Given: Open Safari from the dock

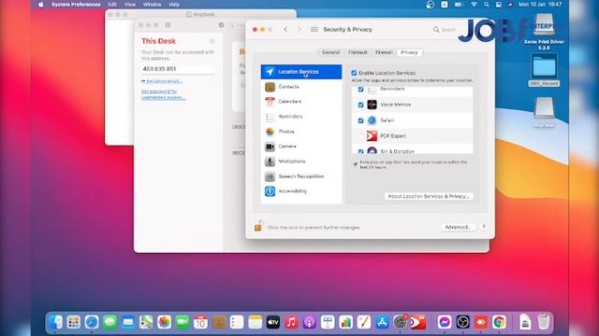Looking at the screenshot, I should tap(92, 322).
